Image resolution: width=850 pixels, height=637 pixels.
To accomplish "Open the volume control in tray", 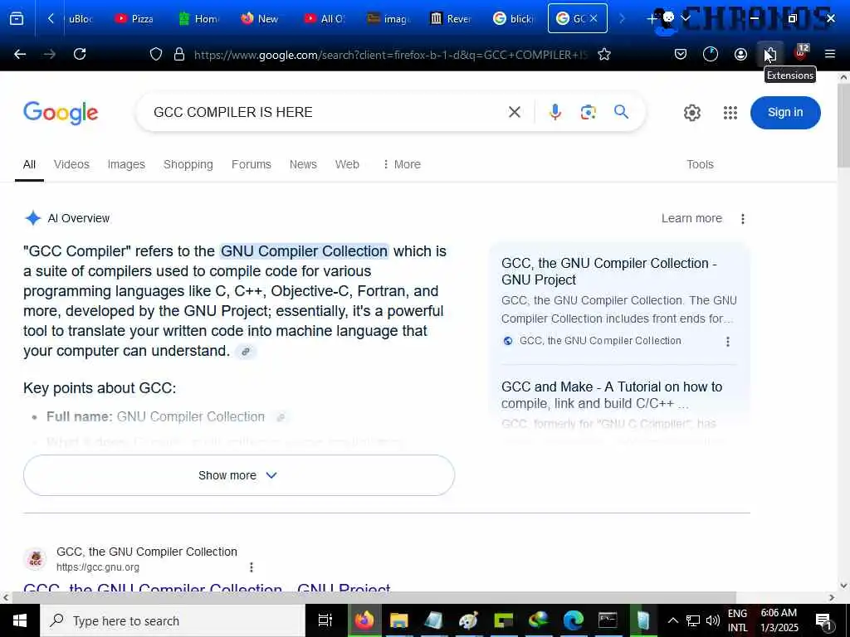I will click(713, 620).
